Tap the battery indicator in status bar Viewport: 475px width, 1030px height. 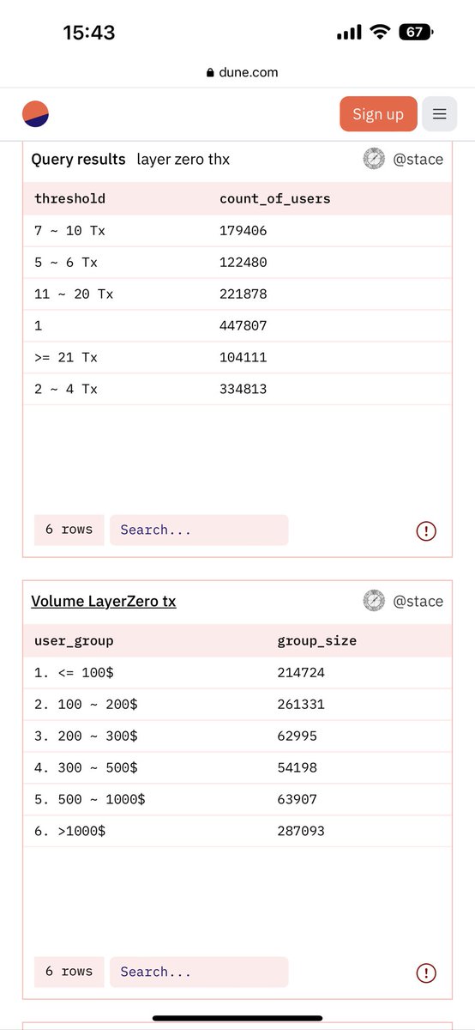417,33
